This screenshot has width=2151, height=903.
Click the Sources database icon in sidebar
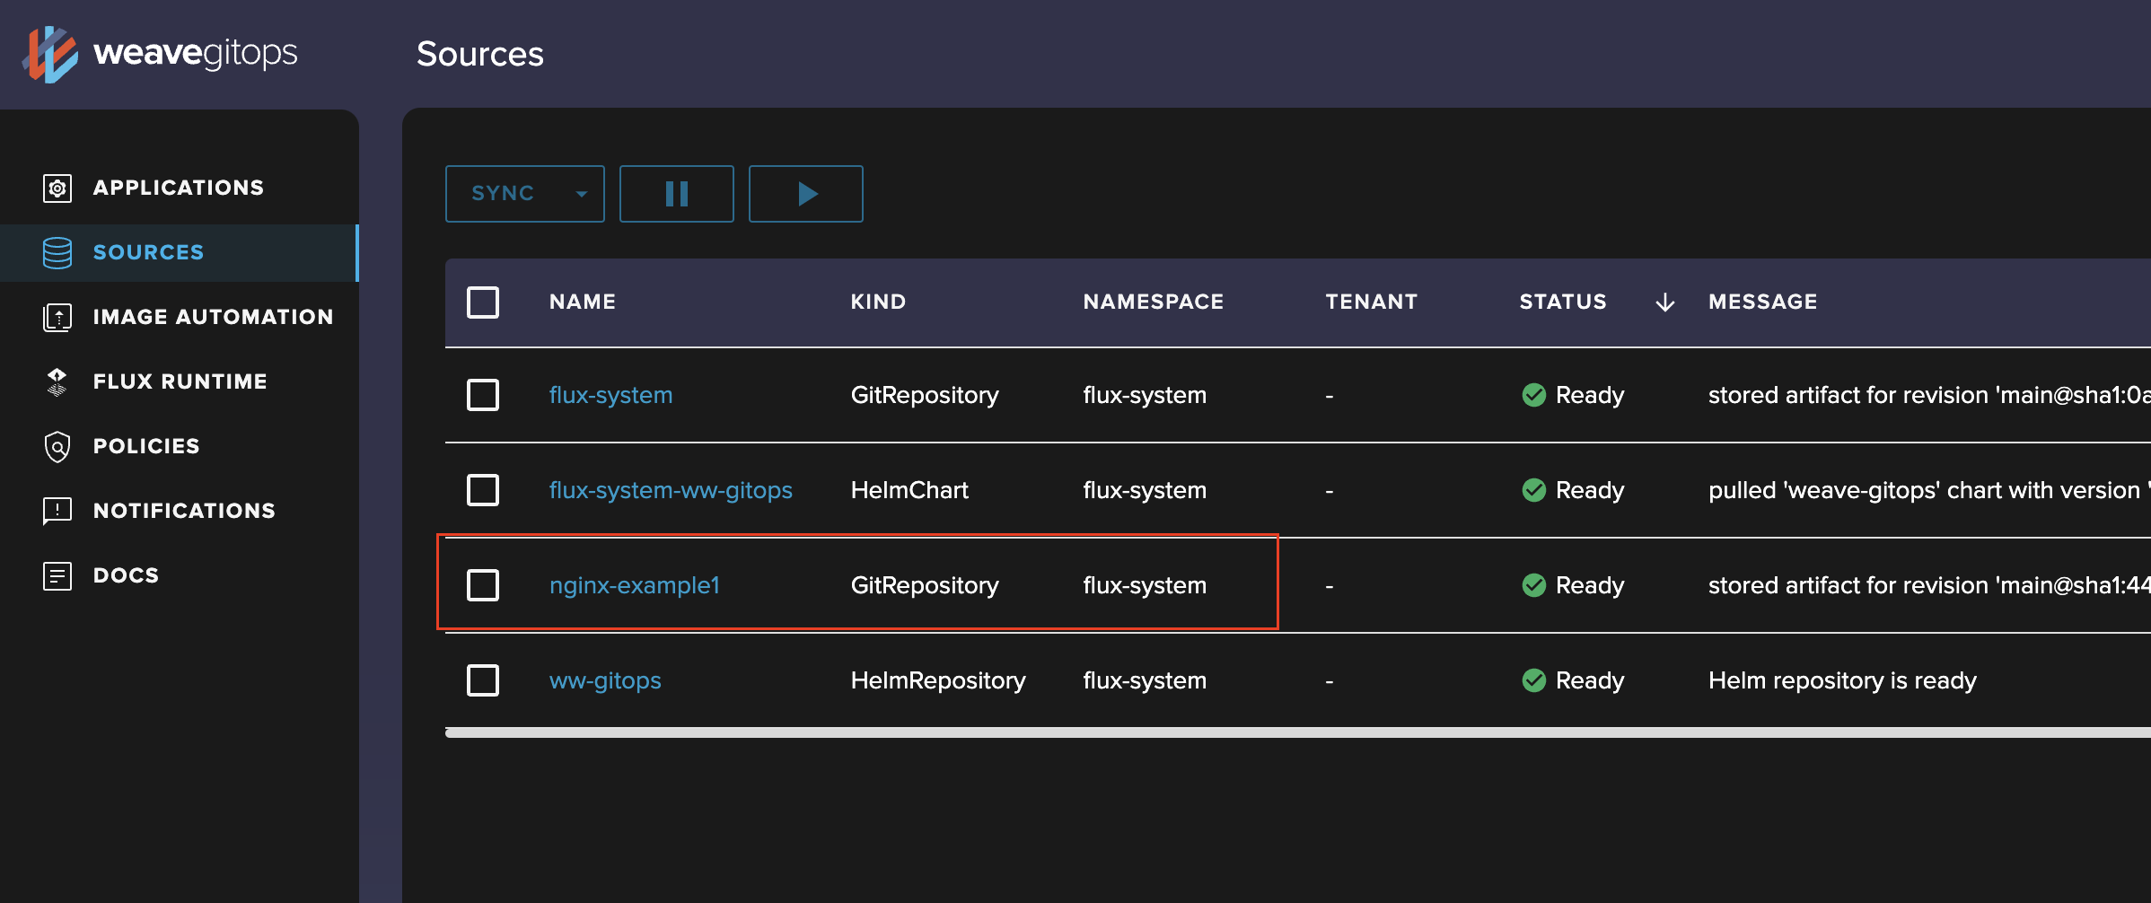(x=57, y=252)
